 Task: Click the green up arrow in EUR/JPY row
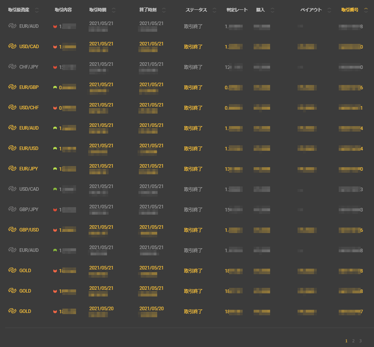click(55, 169)
